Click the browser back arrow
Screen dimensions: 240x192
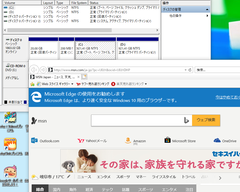tap(34, 70)
